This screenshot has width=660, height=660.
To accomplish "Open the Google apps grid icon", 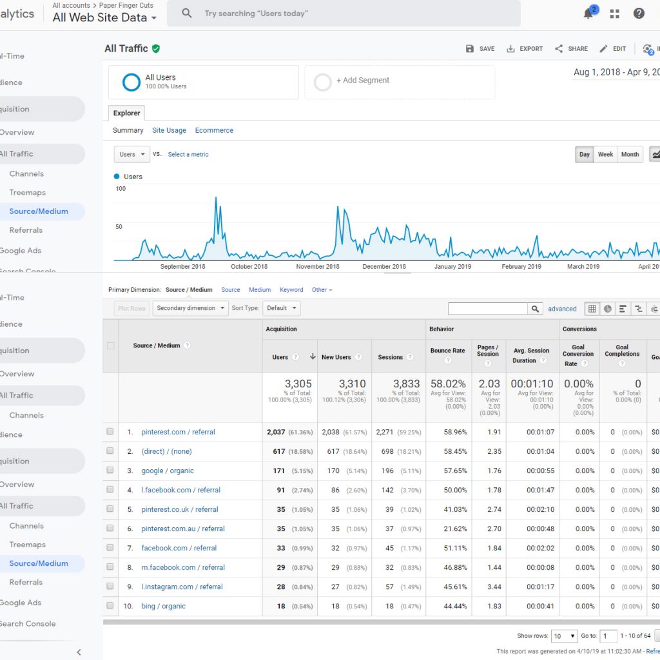I will 614,14.
